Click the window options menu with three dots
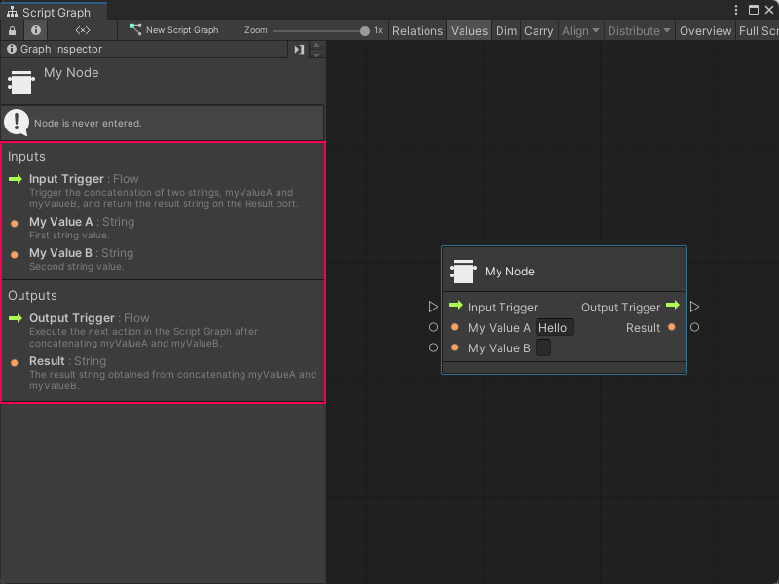The image size is (779, 584). 737,9
